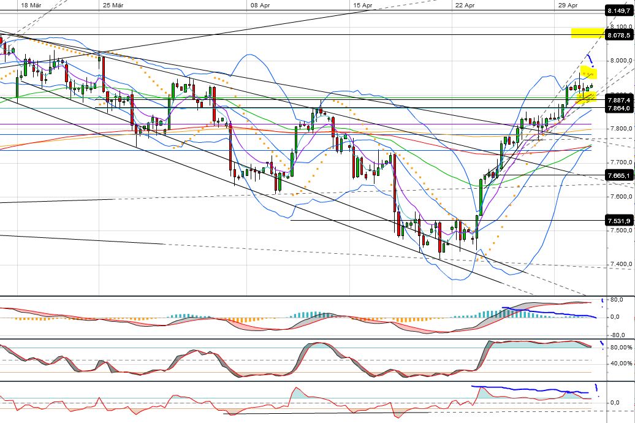Click the 7.400,0 price axis value

(622, 264)
